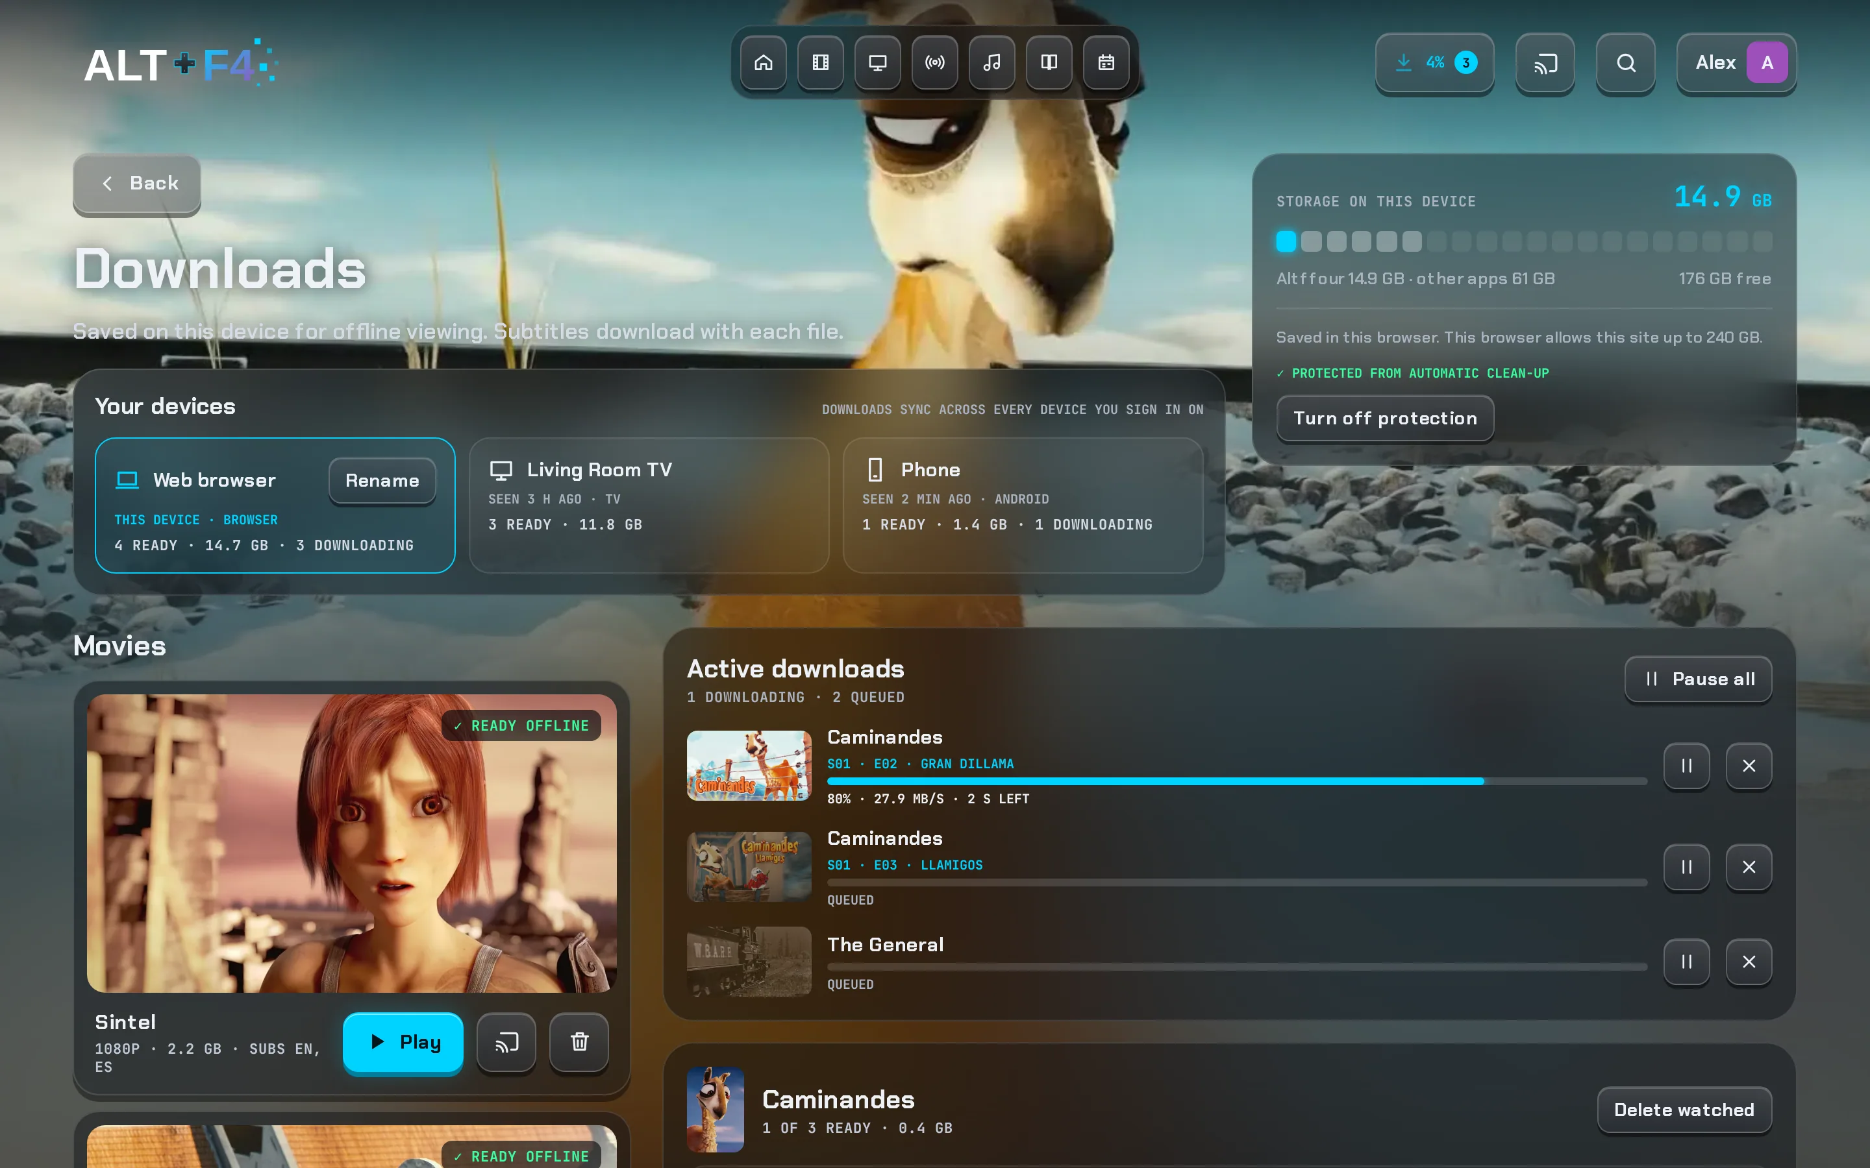
Task: Go back using the Back button
Action: (x=138, y=183)
